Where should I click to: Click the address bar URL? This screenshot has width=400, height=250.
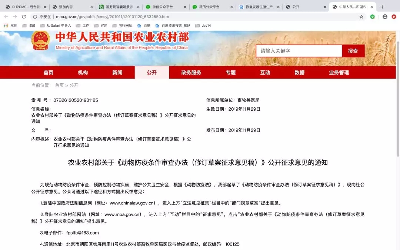click(112, 17)
